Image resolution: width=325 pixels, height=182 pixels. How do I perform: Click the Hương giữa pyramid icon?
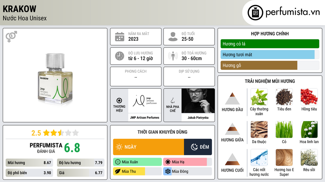(232, 129)
